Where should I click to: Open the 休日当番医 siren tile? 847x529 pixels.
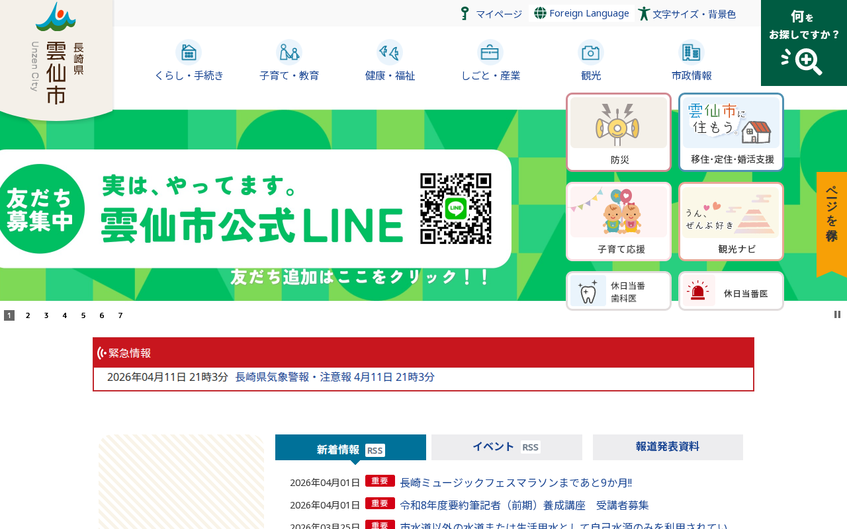point(731,291)
